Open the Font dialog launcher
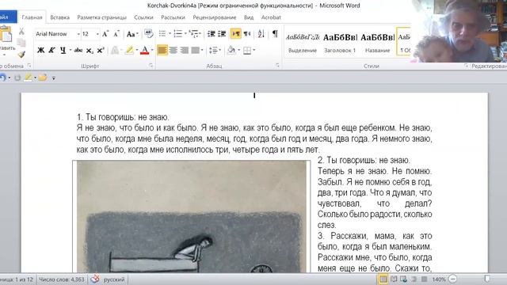 (x=151, y=66)
